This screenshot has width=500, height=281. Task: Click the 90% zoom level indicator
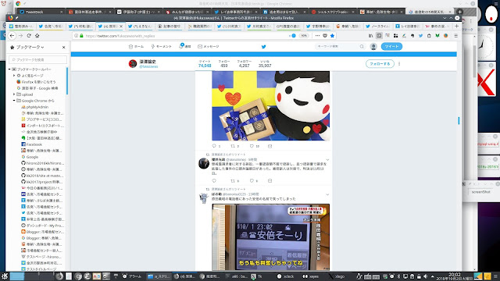pos(304,36)
